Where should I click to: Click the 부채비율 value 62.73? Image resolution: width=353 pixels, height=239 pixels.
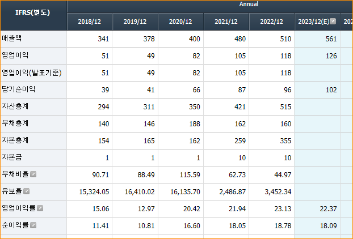click(237, 175)
